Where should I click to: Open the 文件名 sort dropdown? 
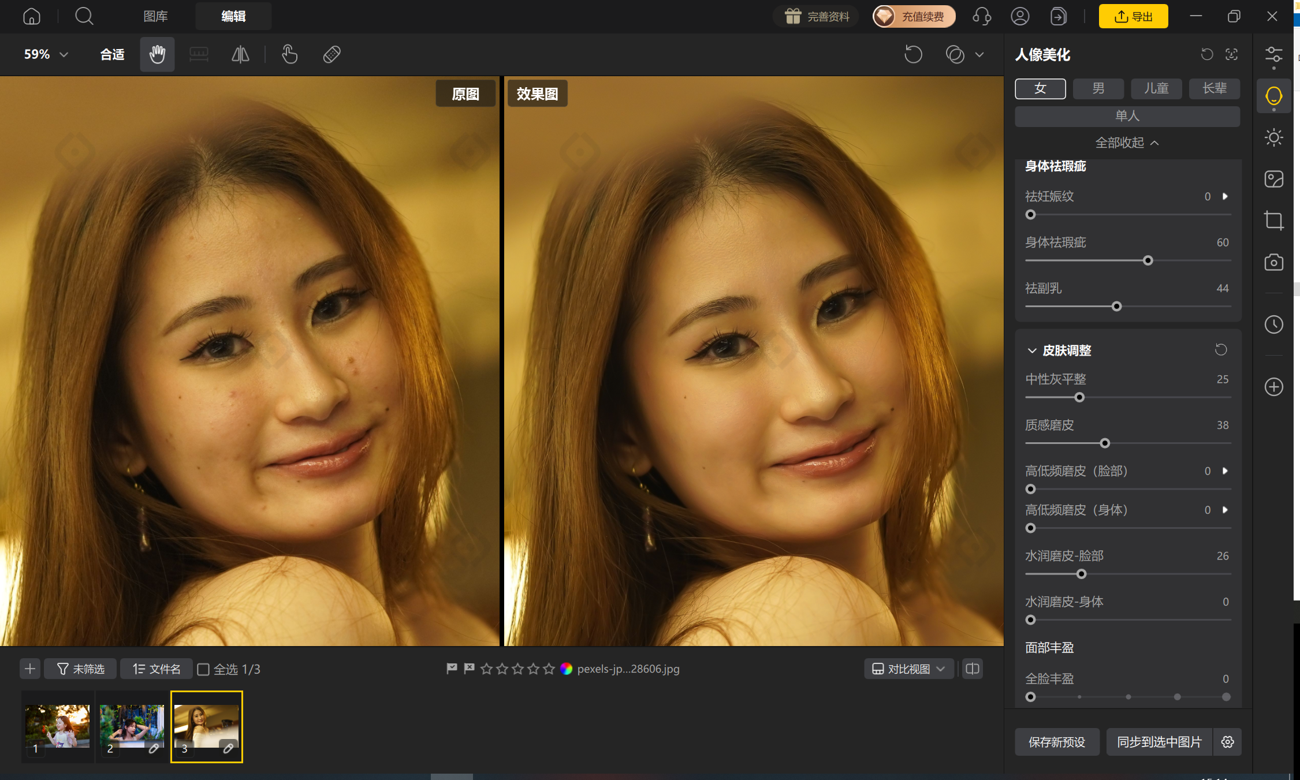click(x=156, y=669)
